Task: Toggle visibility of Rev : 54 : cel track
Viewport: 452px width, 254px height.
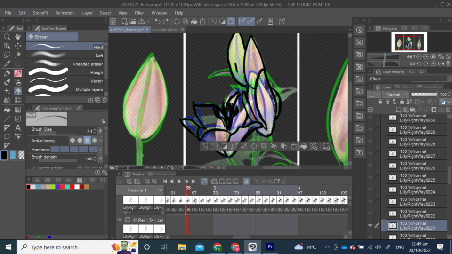Action: point(119,220)
